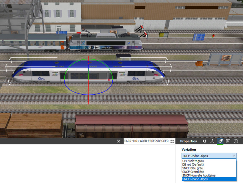Open the connections node icon tab
The height and width of the screenshot is (183, 243).
point(212,141)
